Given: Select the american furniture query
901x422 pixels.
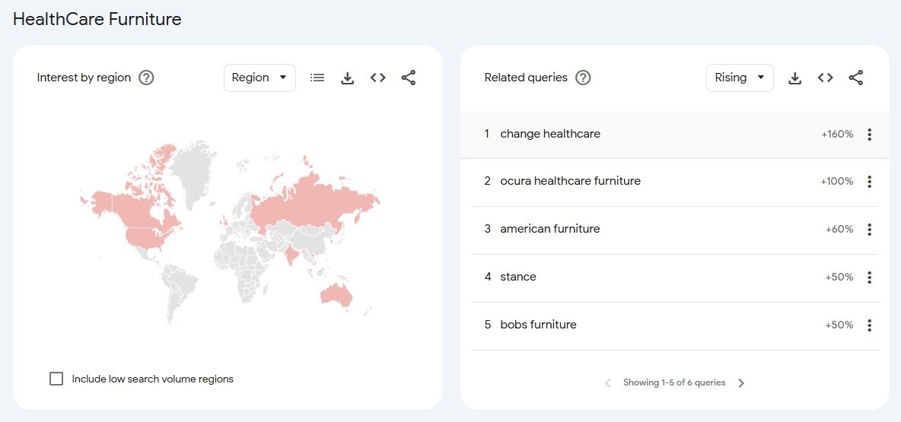Looking at the screenshot, I should pyautogui.click(x=550, y=230).
